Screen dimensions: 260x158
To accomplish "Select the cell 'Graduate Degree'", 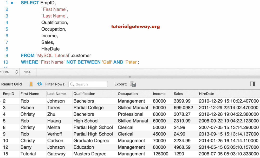I will (91, 141).
